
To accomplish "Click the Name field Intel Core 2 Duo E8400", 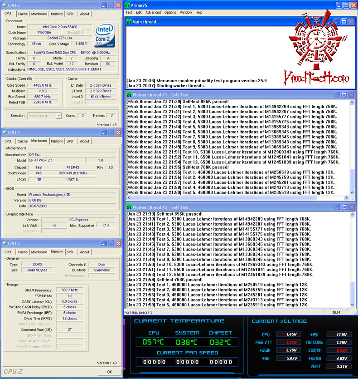I will click(60, 27).
